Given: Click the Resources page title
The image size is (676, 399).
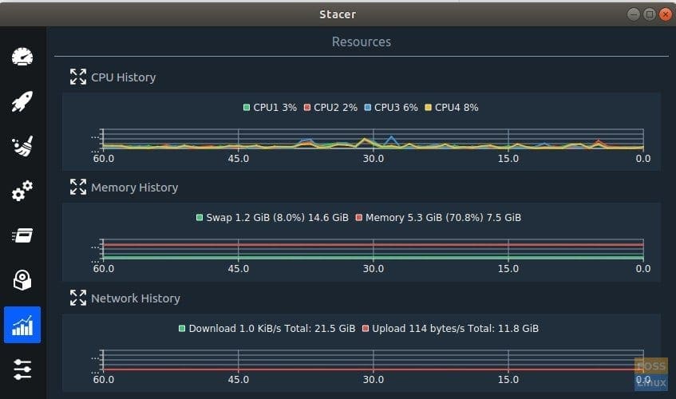Looking at the screenshot, I should (x=362, y=41).
